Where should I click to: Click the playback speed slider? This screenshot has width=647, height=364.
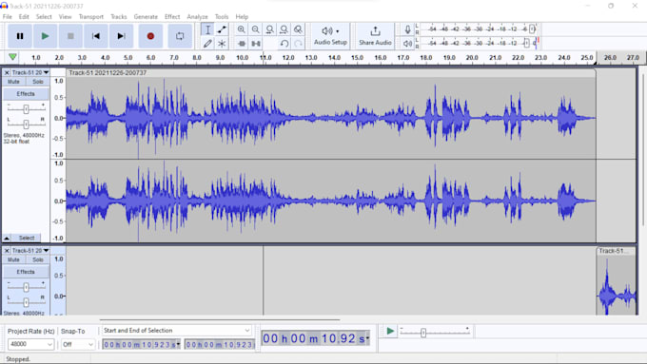435,332
